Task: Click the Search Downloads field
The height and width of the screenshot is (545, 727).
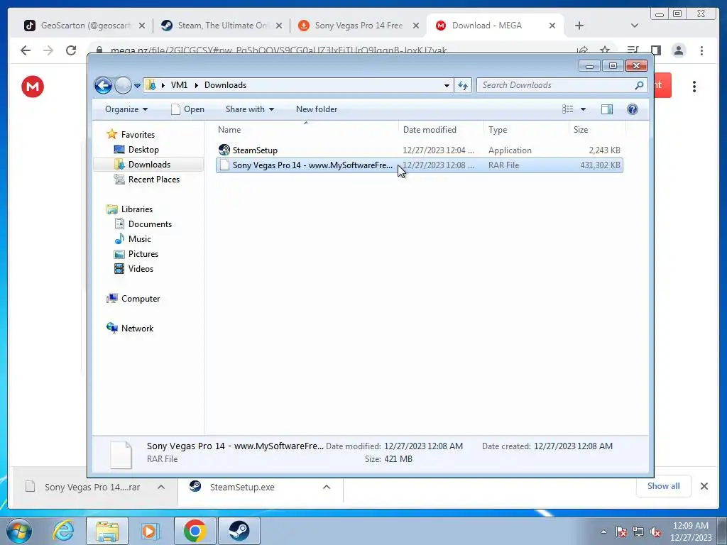Action: pos(555,85)
